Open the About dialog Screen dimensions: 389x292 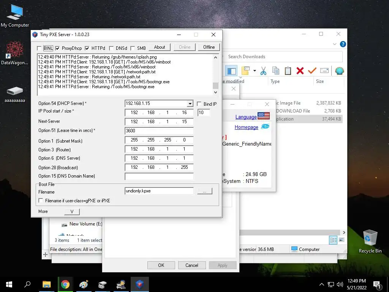[160, 47]
